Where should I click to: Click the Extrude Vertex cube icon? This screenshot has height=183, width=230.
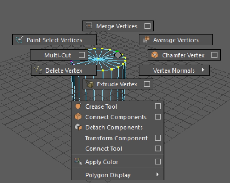[x=89, y=84]
